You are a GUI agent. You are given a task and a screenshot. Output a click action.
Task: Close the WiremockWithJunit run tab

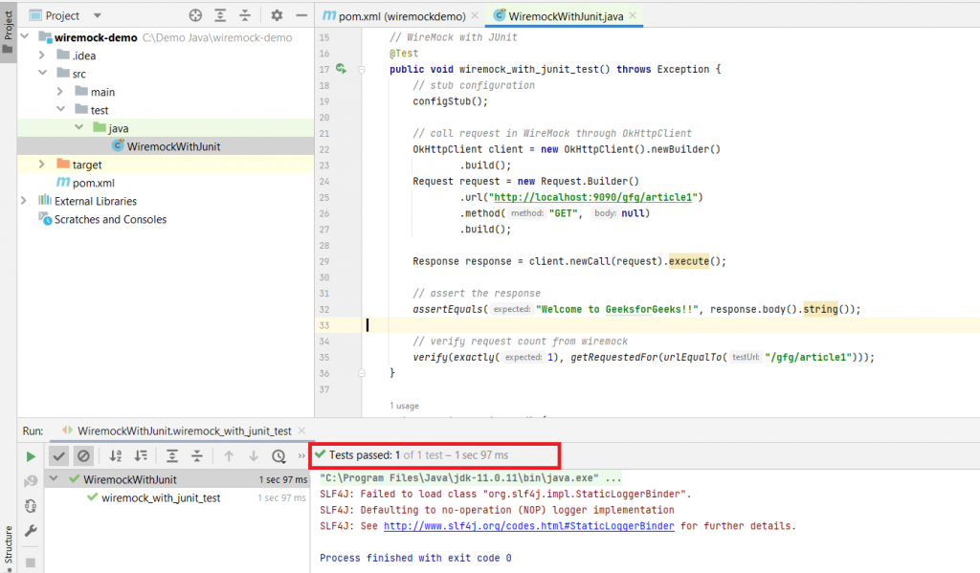pyautogui.click(x=301, y=431)
